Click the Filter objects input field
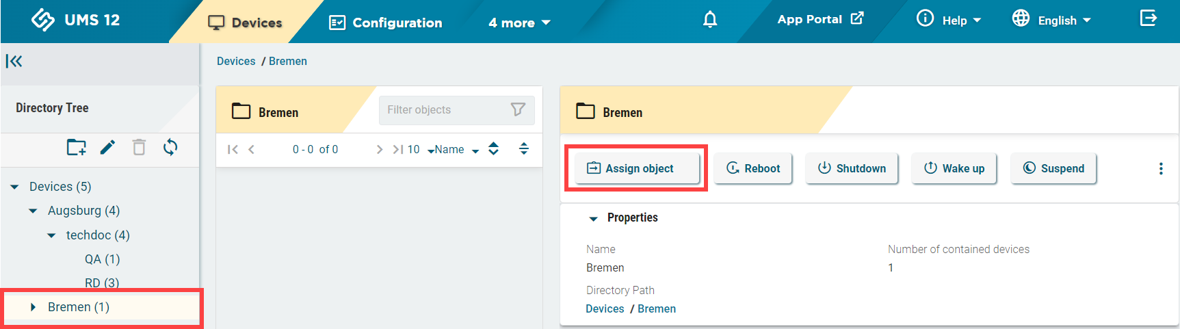The width and height of the screenshot is (1180, 329). point(441,110)
